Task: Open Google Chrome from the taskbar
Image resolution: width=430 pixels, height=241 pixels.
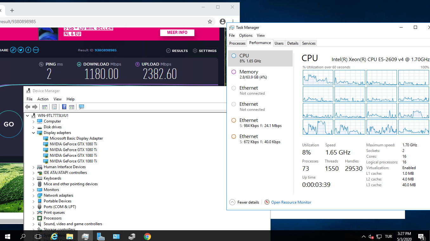Action: click(147, 236)
